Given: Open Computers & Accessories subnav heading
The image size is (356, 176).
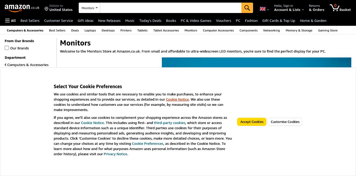Looking at the screenshot, I should click(x=25, y=30).
